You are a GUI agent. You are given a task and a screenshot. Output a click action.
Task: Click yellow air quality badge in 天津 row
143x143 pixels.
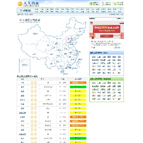pyautogui.click(x=78, y=91)
